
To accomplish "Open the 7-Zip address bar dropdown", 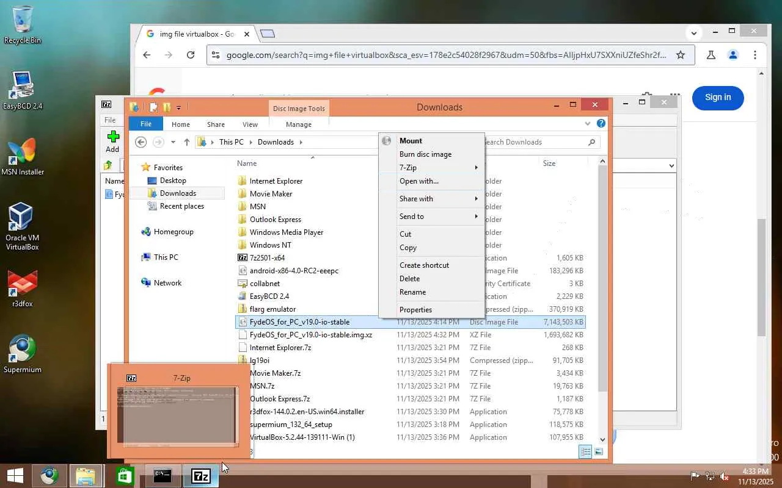I will (x=671, y=165).
